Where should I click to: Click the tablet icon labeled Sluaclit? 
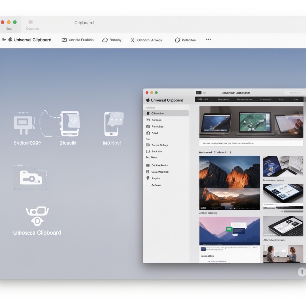70,124
